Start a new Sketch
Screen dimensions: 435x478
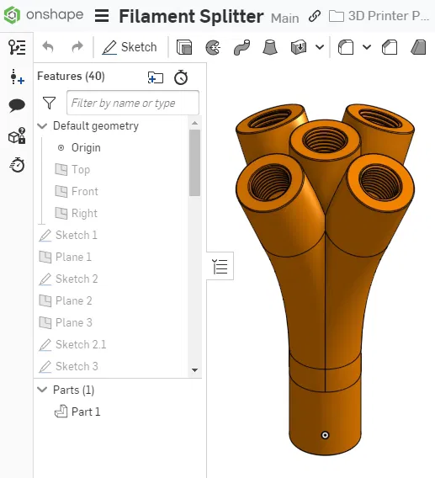[x=130, y=47]
